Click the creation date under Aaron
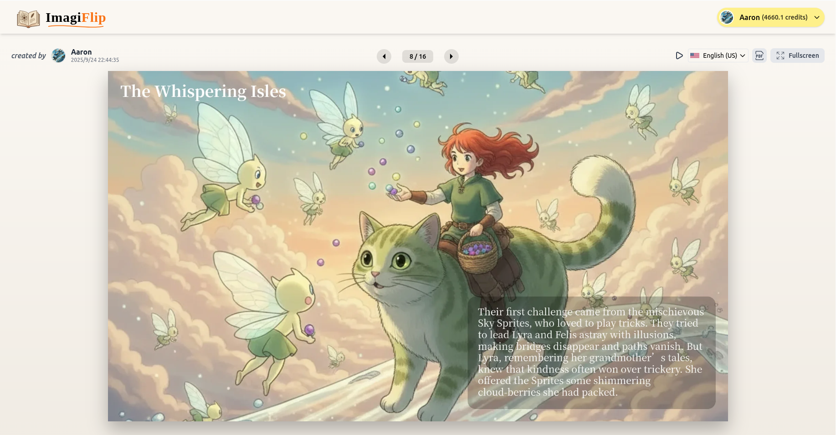The height and width of the screenshot is (435, 836). 94,60
